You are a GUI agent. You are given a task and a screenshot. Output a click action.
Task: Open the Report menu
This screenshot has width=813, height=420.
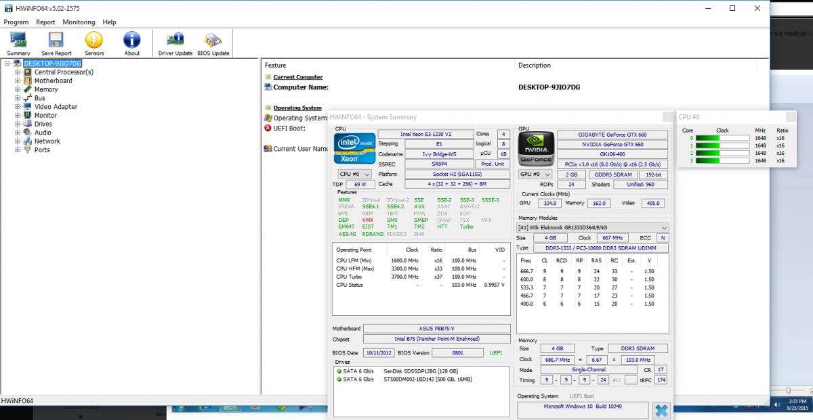tap(45, 22)
